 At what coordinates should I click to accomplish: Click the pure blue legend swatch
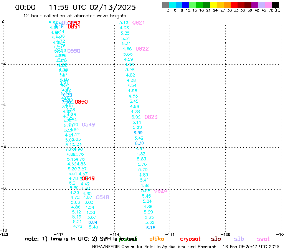[x=186, y=5]
